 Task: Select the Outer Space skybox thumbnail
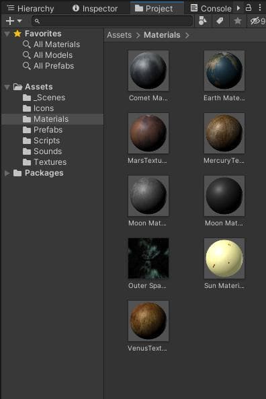point(148,258)
